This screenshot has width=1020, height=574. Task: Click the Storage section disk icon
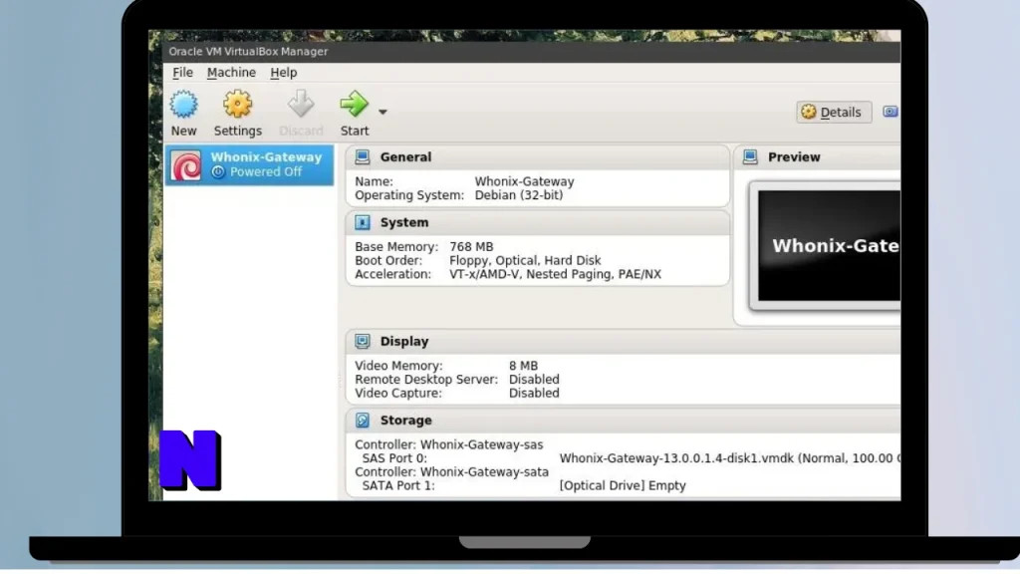363,421
